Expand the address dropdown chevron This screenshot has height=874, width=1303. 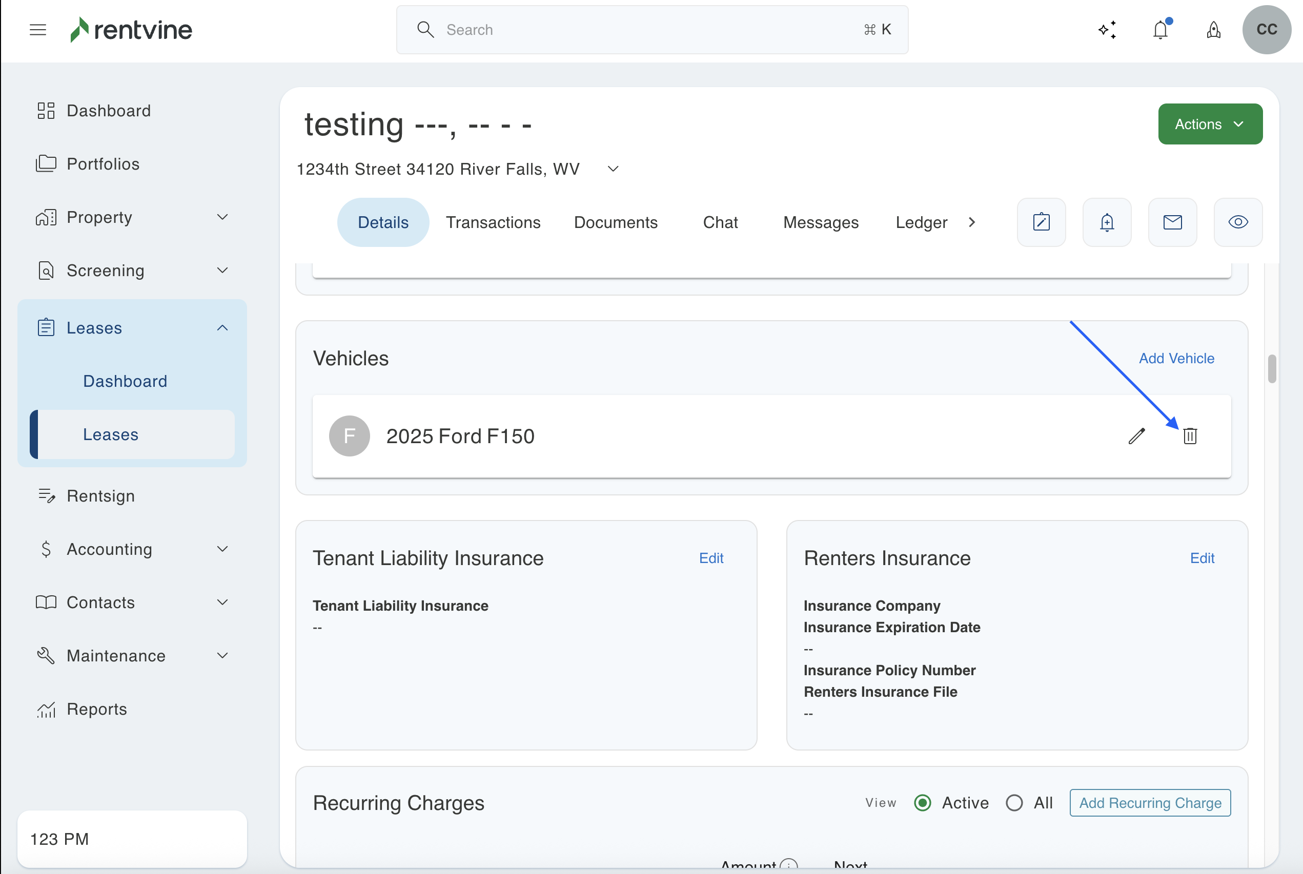coord(613,169)
